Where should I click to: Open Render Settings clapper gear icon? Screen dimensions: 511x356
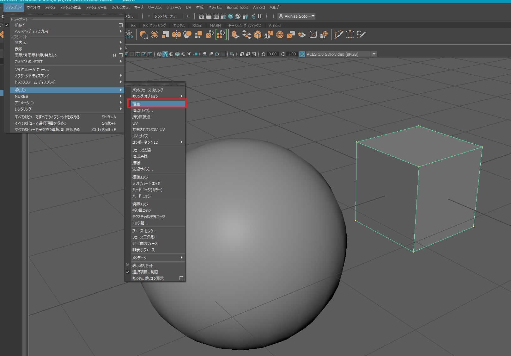coord(223,16)
